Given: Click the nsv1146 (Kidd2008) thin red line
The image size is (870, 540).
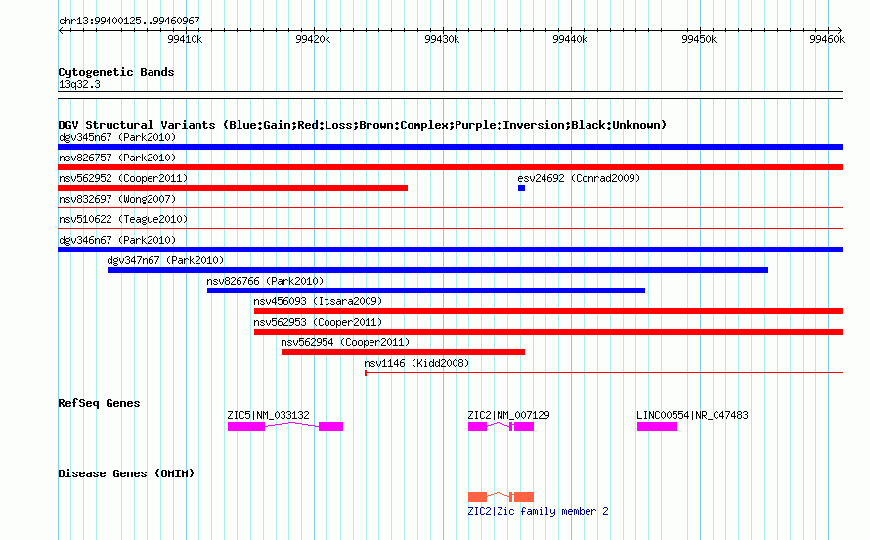Looking at the screenshot, I should pyautogui.click(x=604, y=373).
